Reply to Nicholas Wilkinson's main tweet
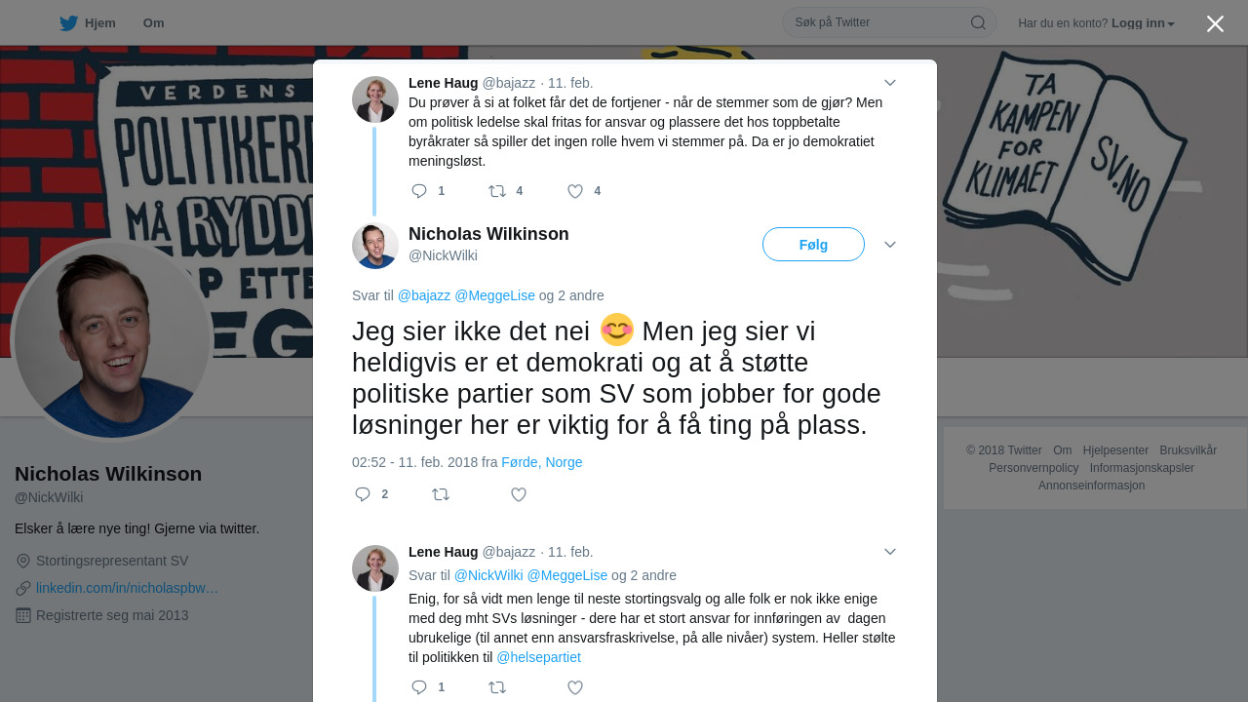This screenshot has height=702, width=1248. pos(363,494)
